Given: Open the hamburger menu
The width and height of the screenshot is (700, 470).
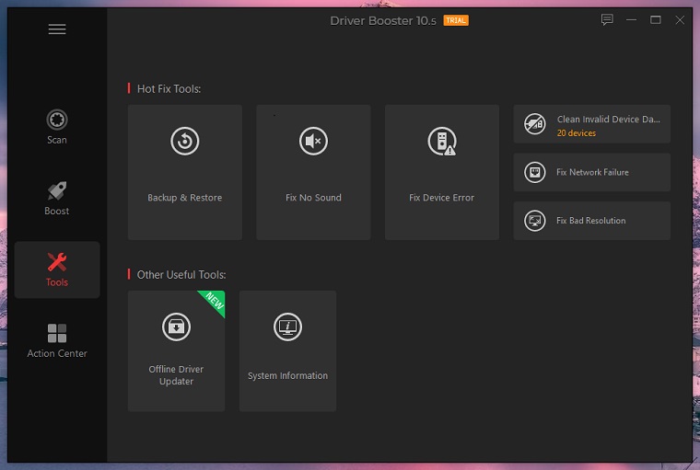Looking at the screenshot, I should coord(57,29).
